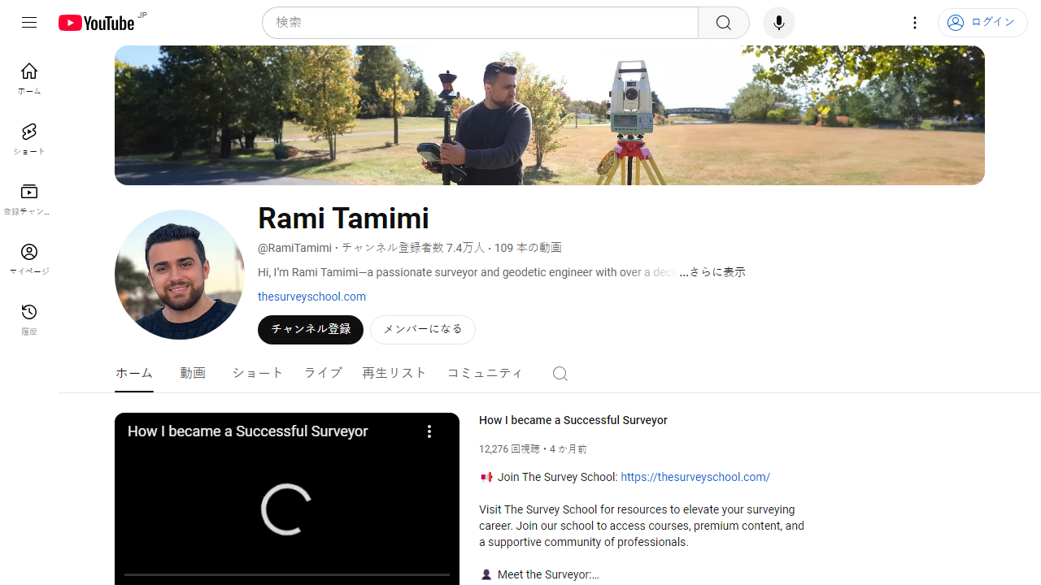Image resolution: width=1041 pixels, height=585 pixels.
Task: Click the Rami Tamimi channel name heading
Action: tap(343, 219)
